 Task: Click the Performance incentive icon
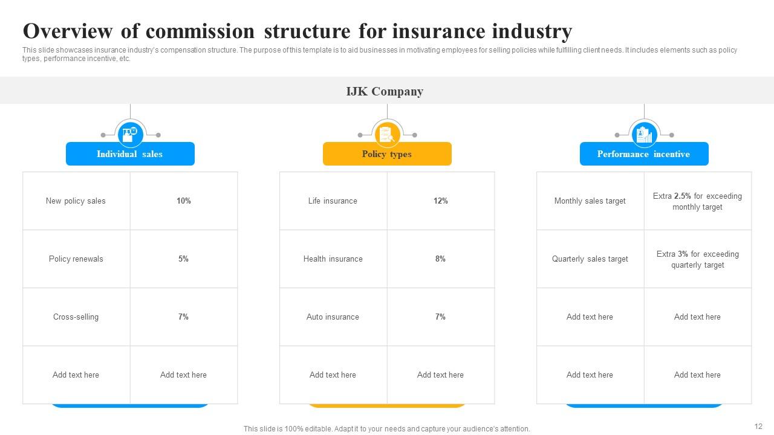pos(644,134)
